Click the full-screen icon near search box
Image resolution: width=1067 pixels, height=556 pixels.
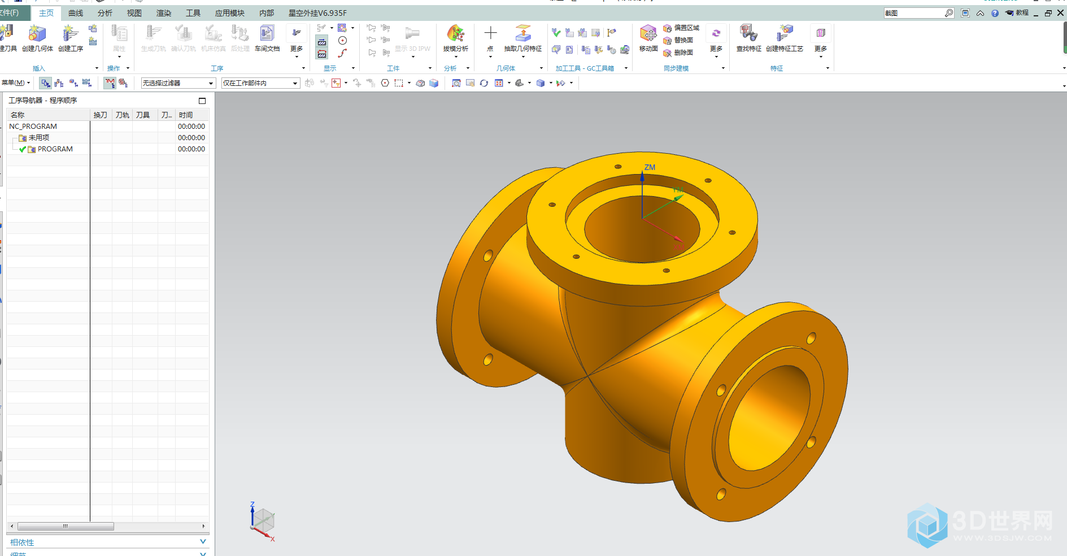pyautogui.click(x=965, y=13)
